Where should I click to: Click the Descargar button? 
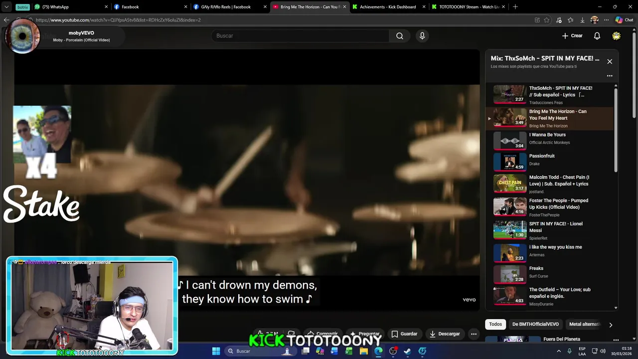point(445,334)
